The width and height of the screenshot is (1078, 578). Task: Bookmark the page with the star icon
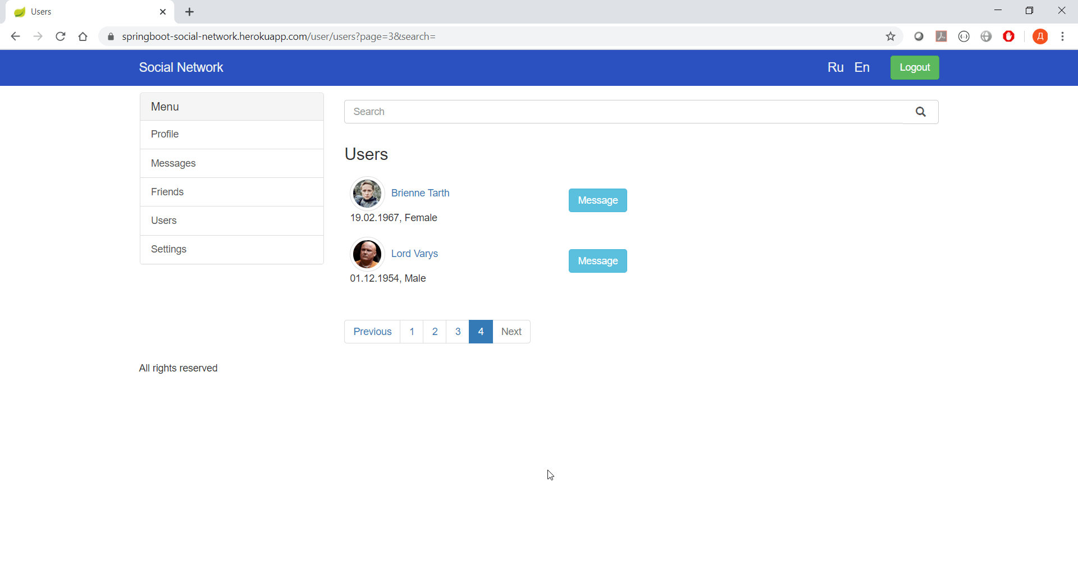[891, 36]
